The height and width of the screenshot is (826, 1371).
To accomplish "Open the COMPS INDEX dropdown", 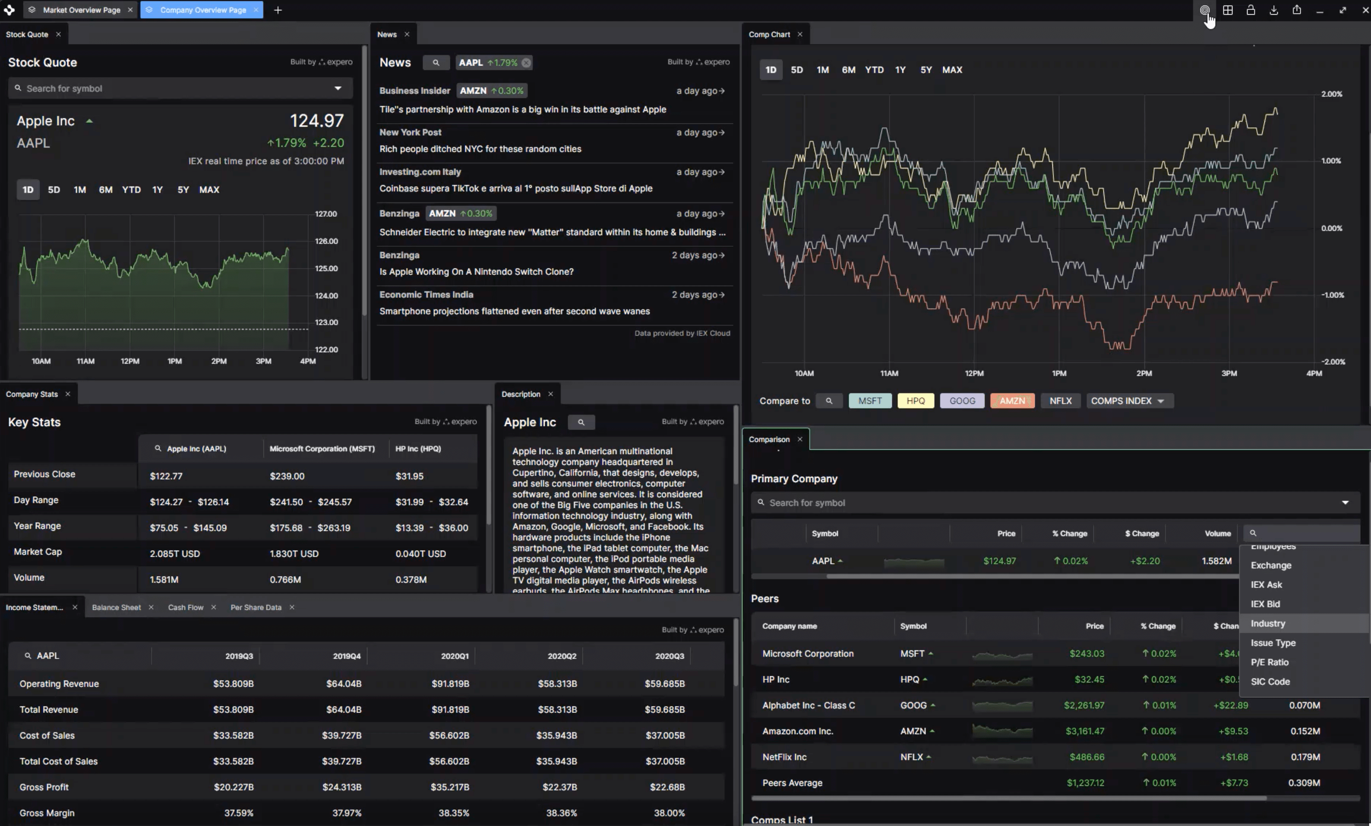I will [x=1130, y=401].
